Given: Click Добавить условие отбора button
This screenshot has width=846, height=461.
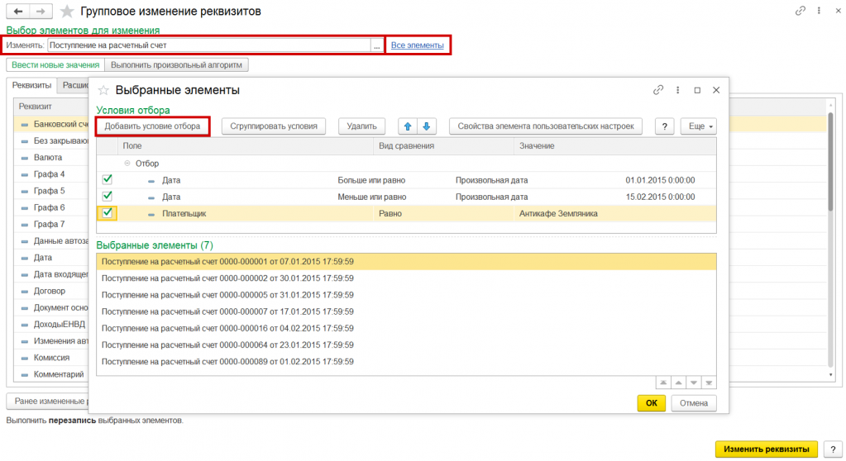Looking at the screenshot, I should click(x=152, y=126).
